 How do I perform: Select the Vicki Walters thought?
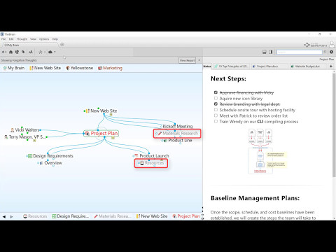point(24,130)
